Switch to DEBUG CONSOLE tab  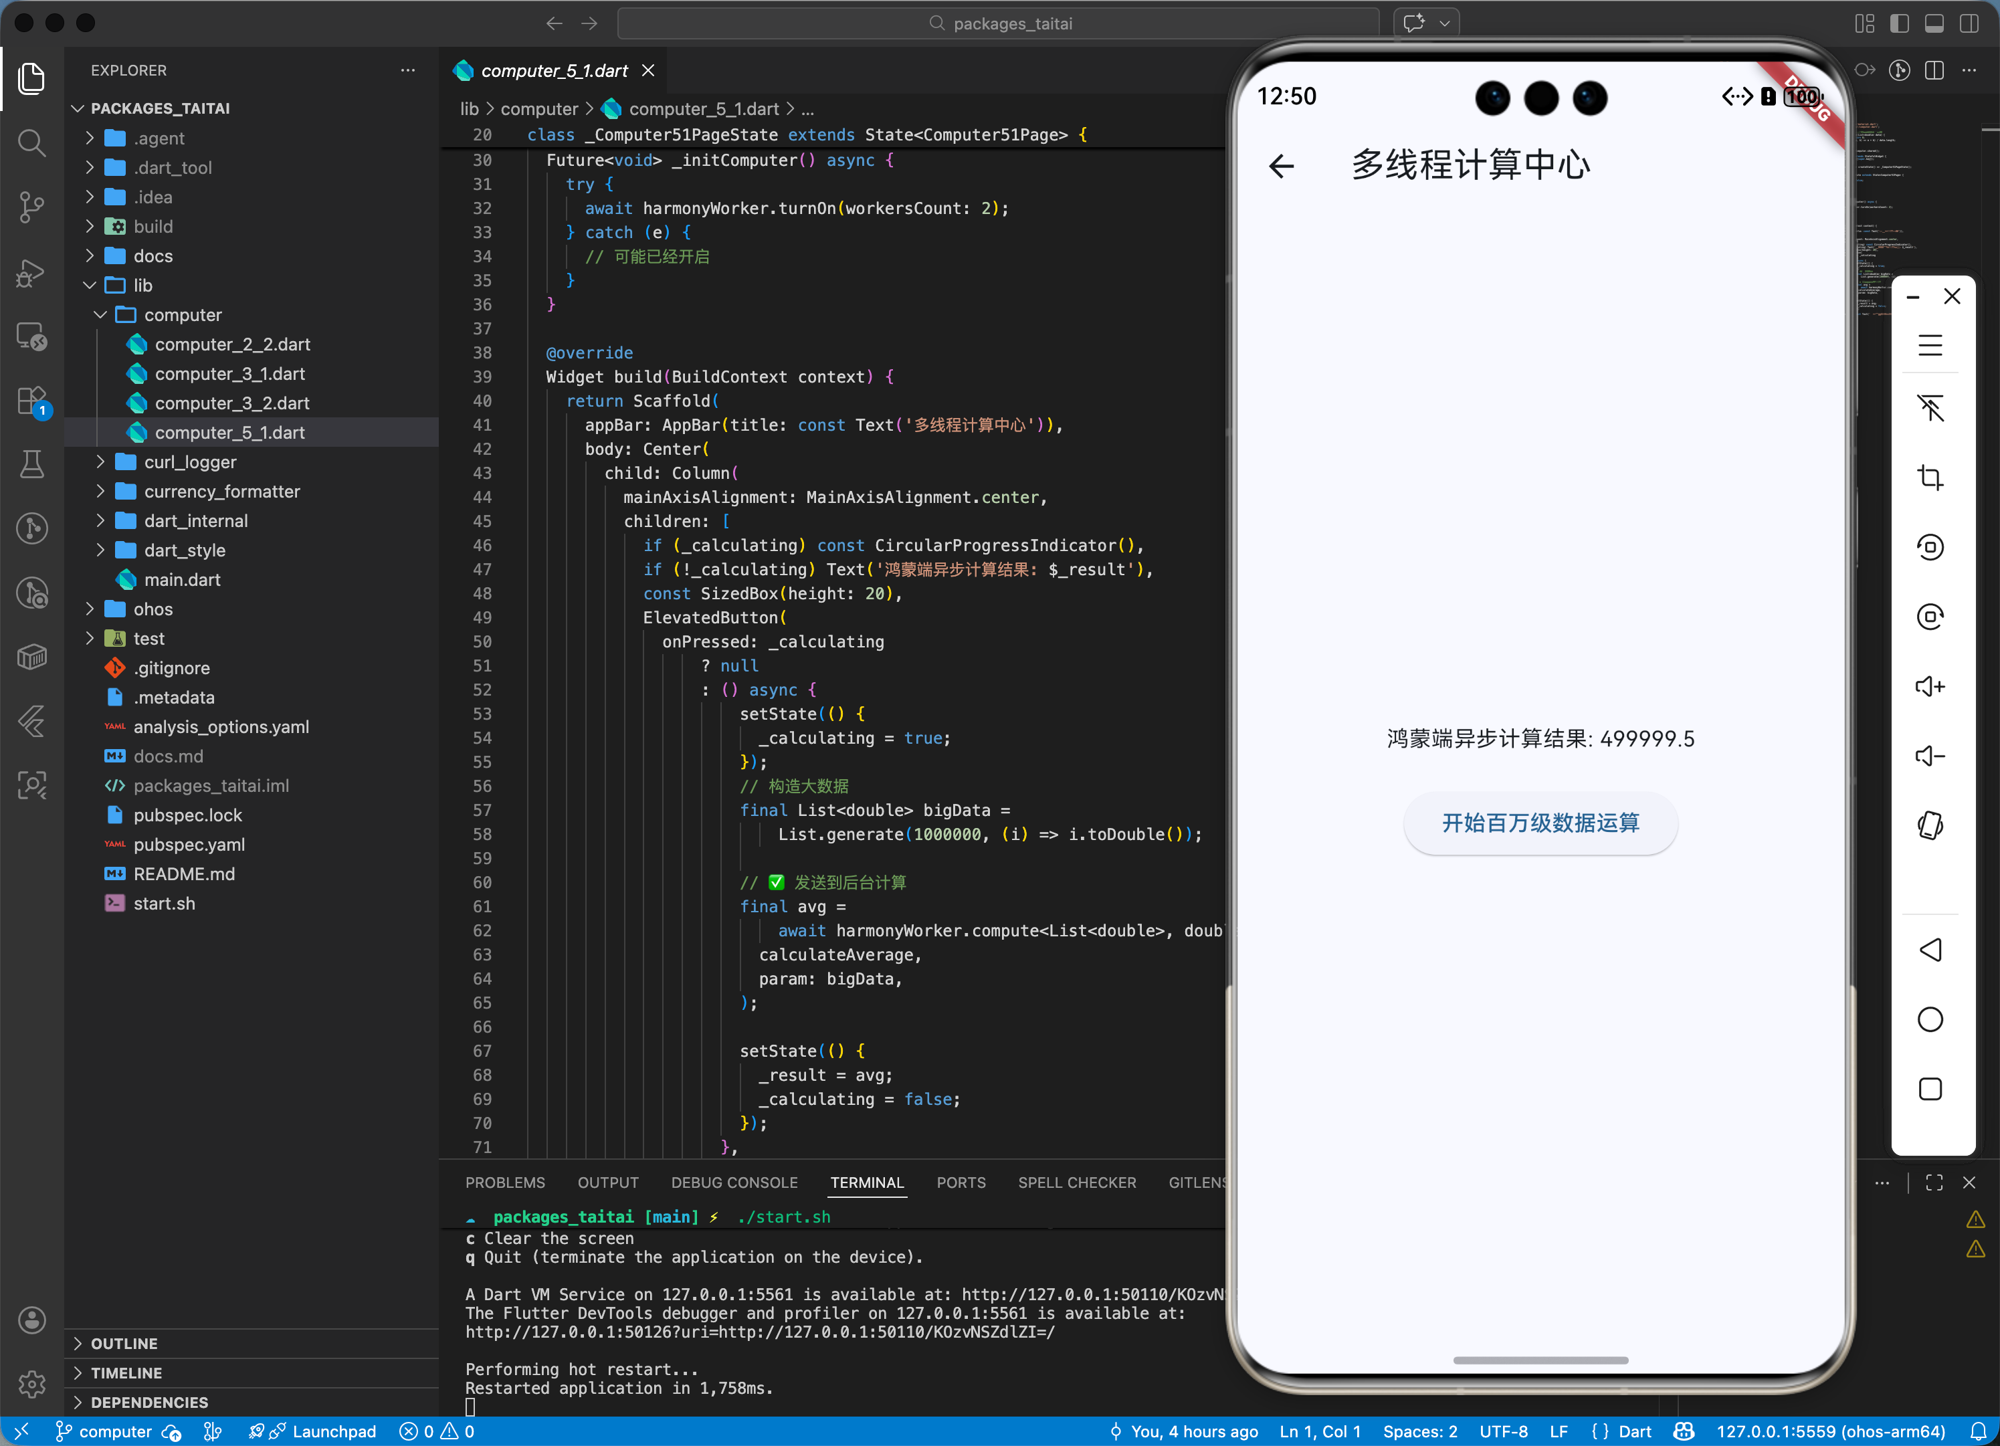pos(734,1182)
